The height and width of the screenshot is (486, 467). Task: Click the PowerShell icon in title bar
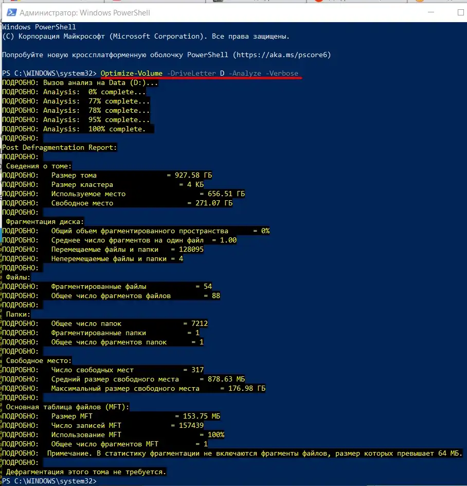click(x=12, y=12)
